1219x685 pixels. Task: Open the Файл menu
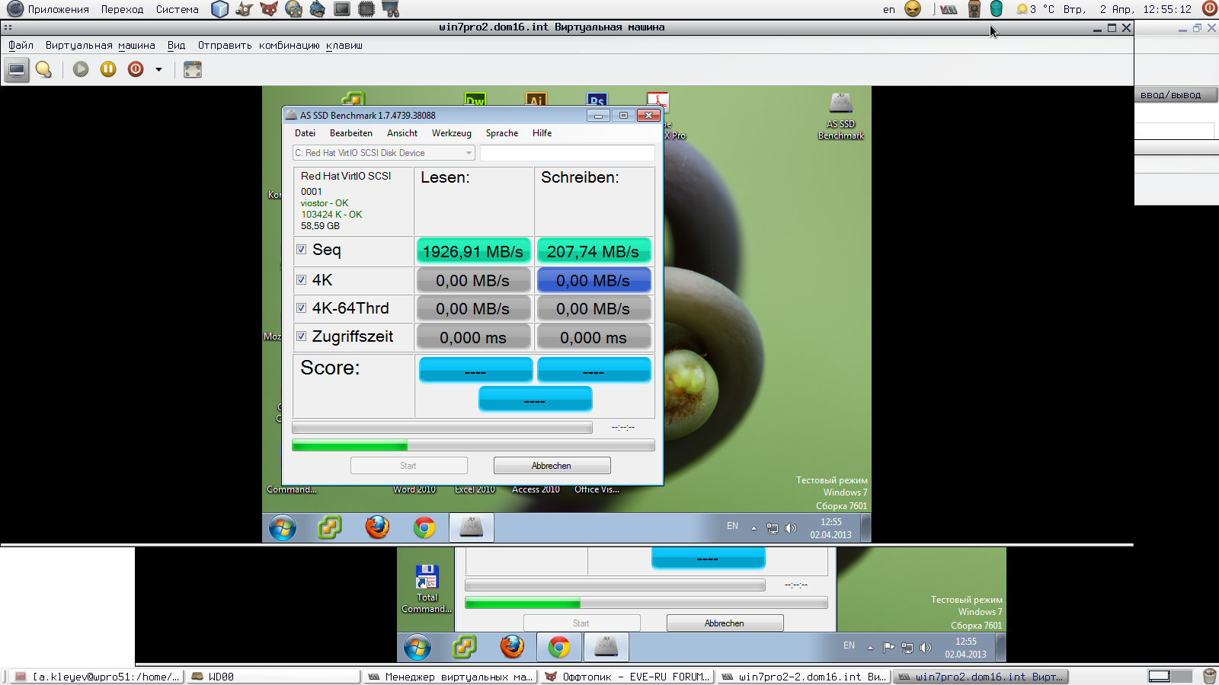click(x=21, y=46)
